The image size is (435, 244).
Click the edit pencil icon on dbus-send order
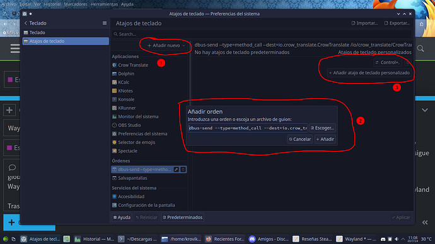point(176,169)
